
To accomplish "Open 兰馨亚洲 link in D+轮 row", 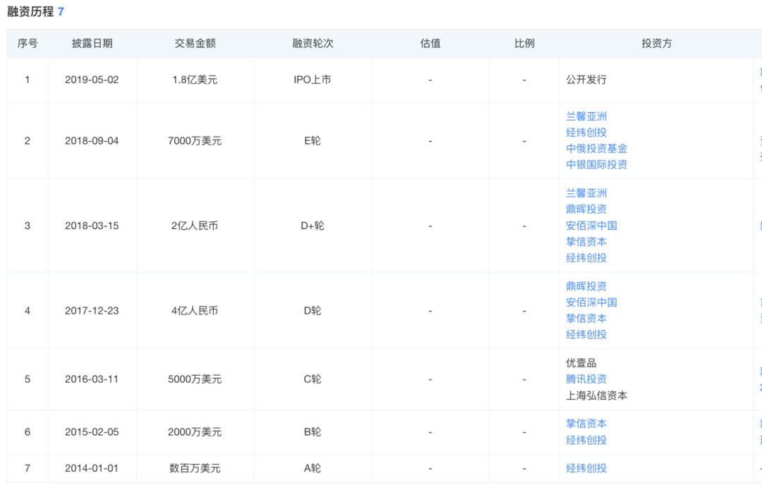I will 586,193.
